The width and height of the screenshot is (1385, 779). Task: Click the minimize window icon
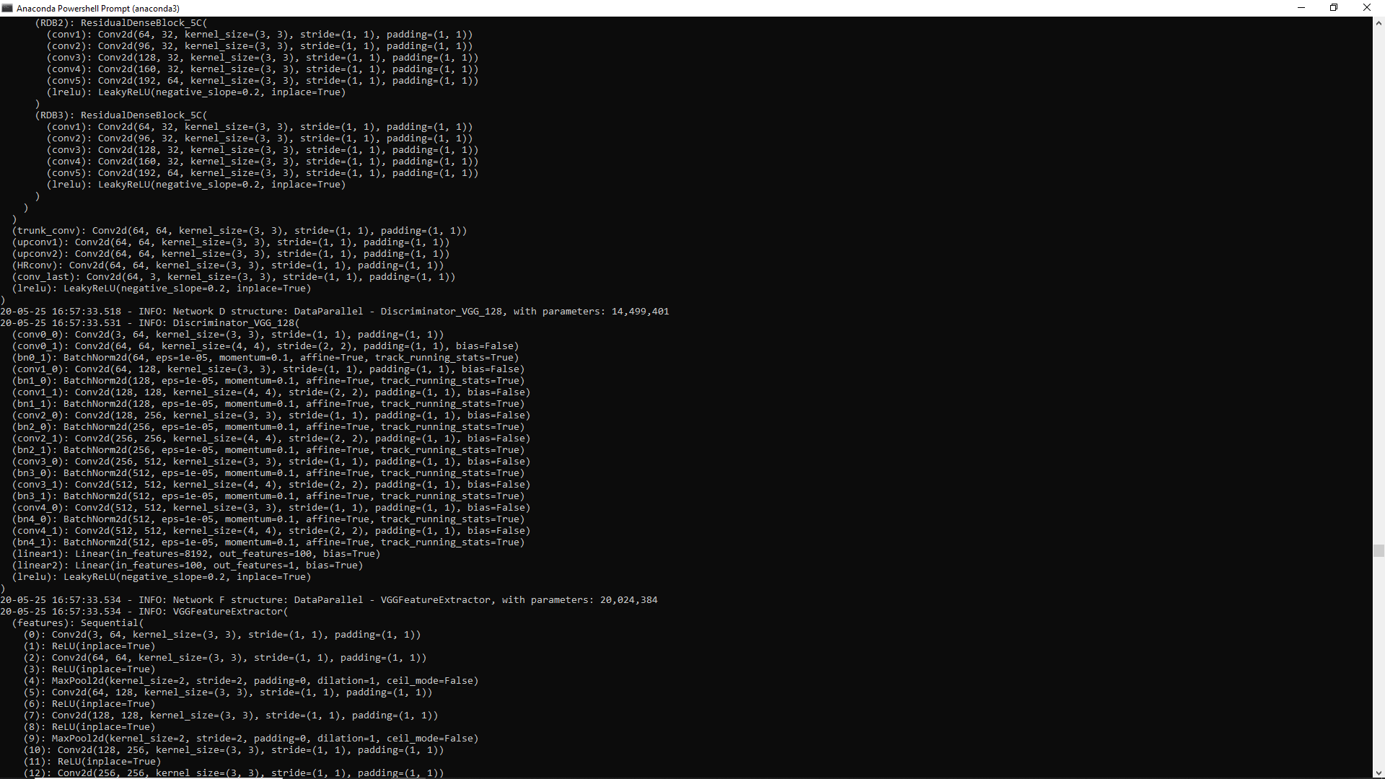1301,8
